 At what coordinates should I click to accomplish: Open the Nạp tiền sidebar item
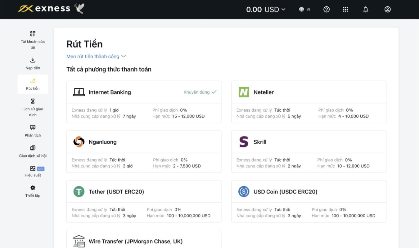[x=33, y=64]
